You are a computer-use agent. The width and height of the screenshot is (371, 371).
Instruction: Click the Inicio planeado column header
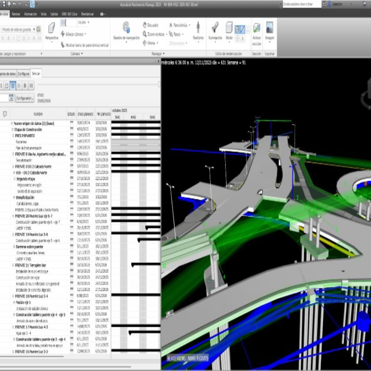pyautogui.click(x=85, y=114)
